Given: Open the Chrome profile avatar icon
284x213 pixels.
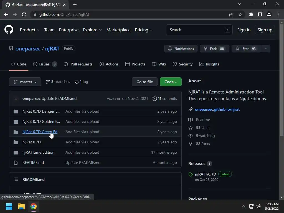Looking at the screenshot, I should [269, 14].
